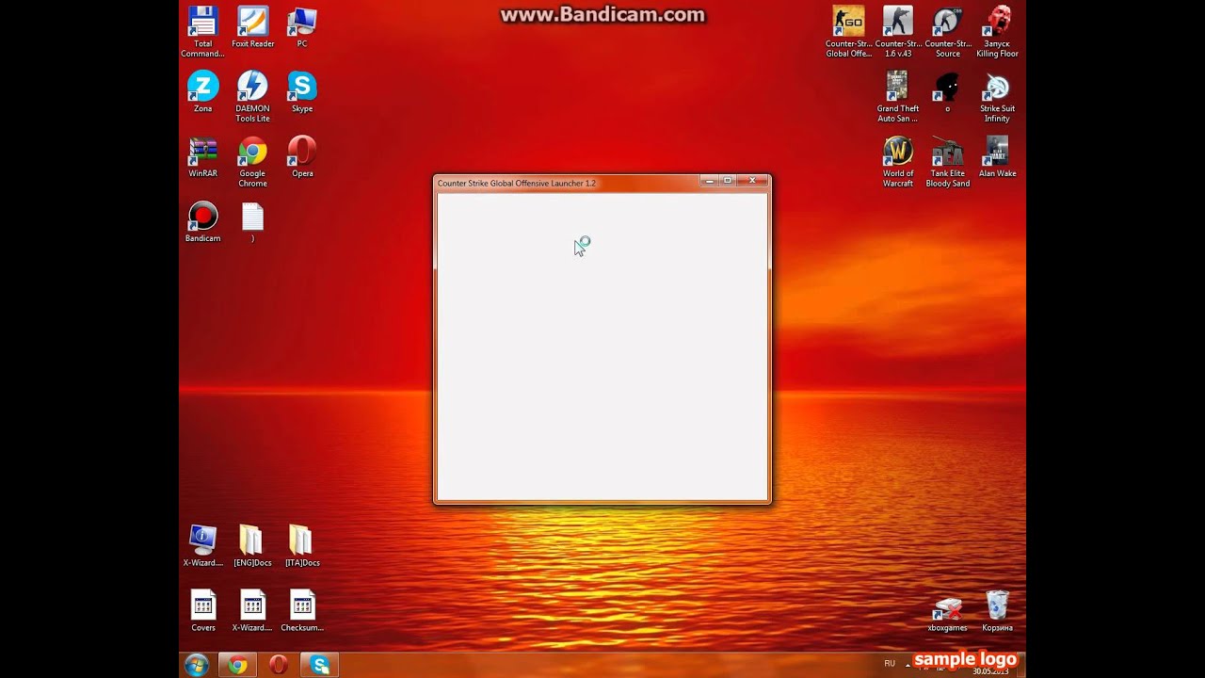The image size is (1205, 678).
Task: Open WinRAR desktop icon
Action: tap(202, 157)
